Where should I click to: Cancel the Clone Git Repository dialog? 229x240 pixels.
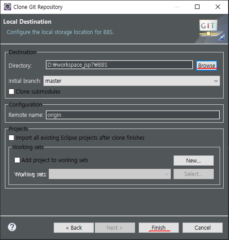(x=203, y=228)
